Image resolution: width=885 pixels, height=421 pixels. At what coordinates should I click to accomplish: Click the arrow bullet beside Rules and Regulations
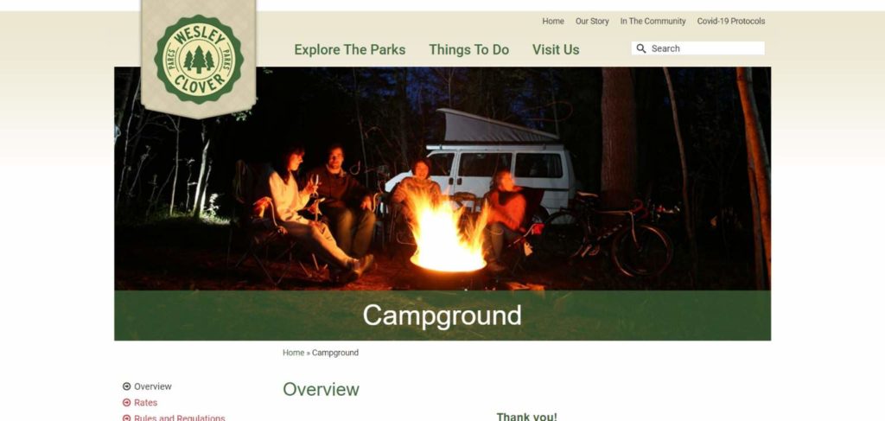tap(126, 418)
